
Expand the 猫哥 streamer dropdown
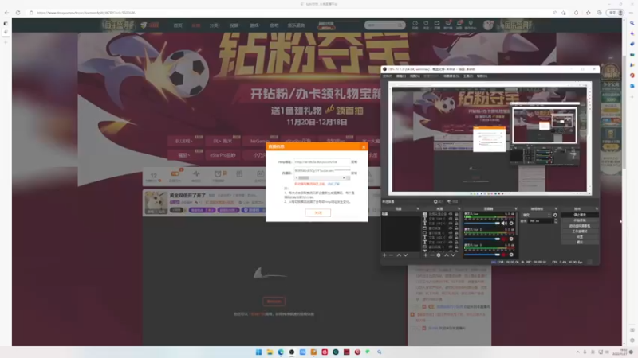click(x=186, y=155)
